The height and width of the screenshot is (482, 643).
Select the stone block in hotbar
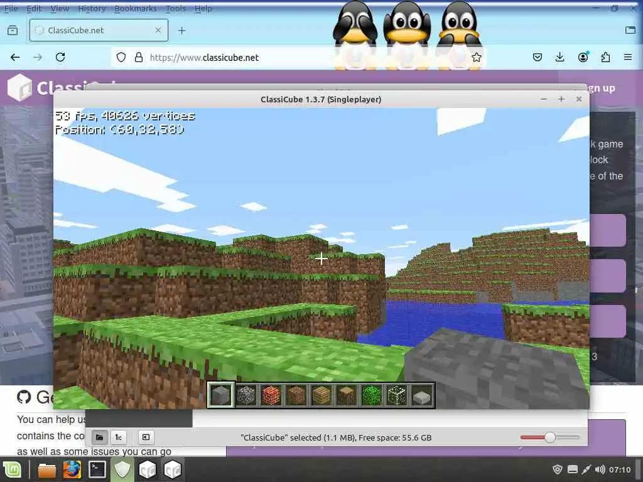[220, 395]
